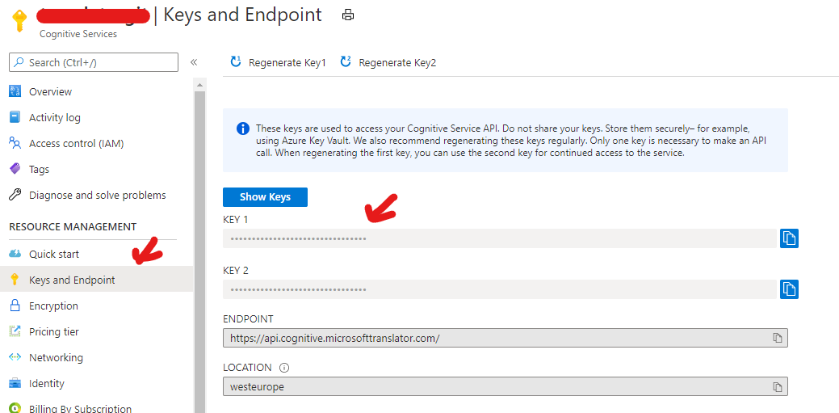This screenshot has width=839, height=413.
Task: Select Diagnose and solve problems
Action: [96, 195]
